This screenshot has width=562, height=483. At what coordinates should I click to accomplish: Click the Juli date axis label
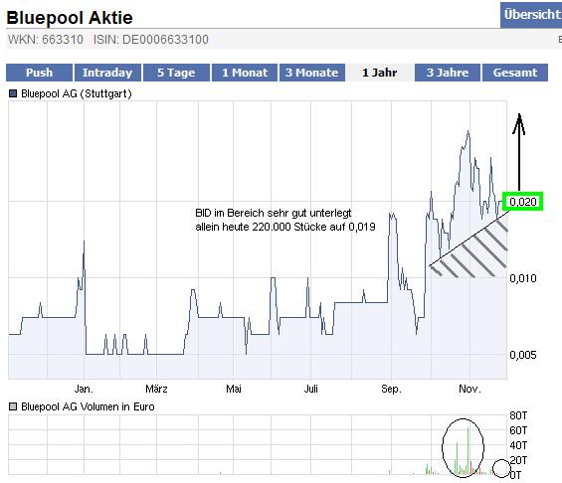coord(310,389)
